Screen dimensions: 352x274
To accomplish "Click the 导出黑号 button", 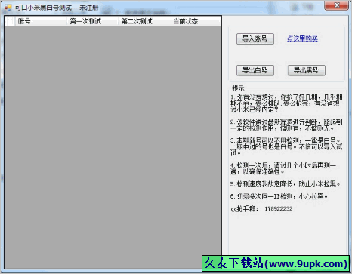I will coord(307,70).
